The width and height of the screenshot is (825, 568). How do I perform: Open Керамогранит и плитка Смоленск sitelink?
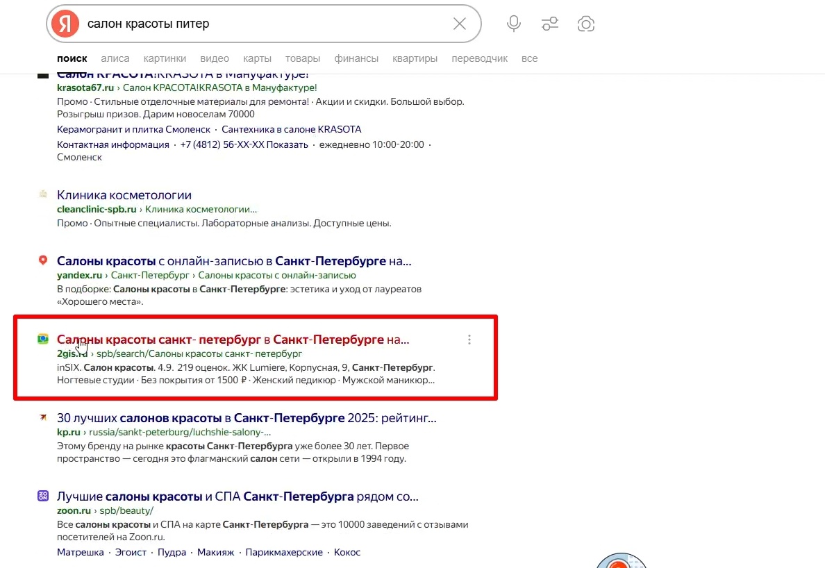coord(133,129)
